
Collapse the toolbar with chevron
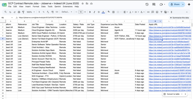pyautogui.click(x=187, y=12)
